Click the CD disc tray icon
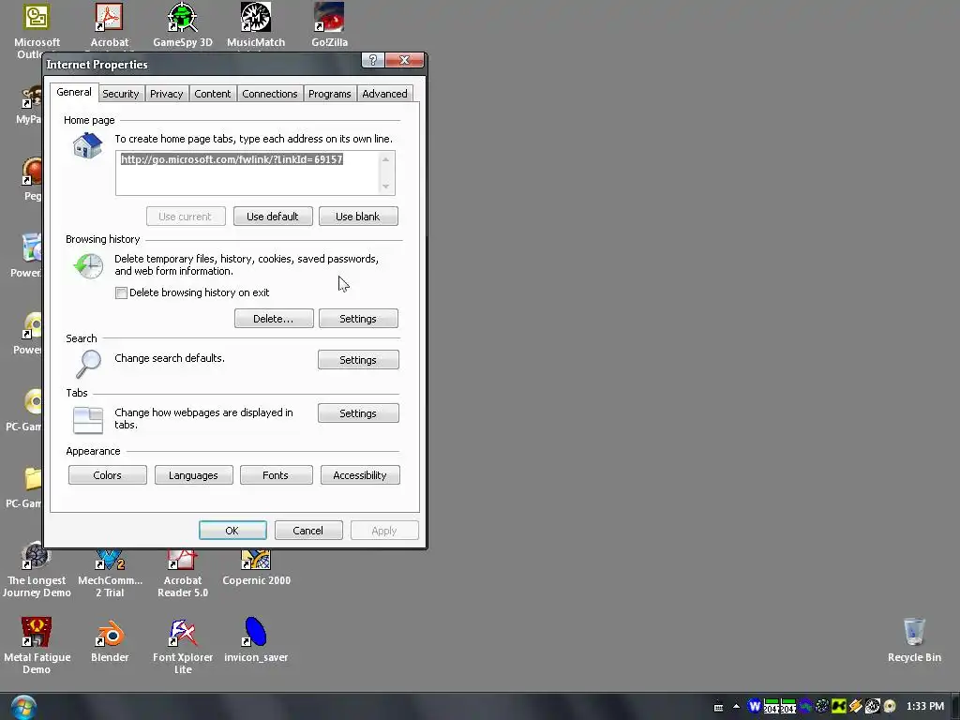The image size is (960, 720). coord(890,706)
